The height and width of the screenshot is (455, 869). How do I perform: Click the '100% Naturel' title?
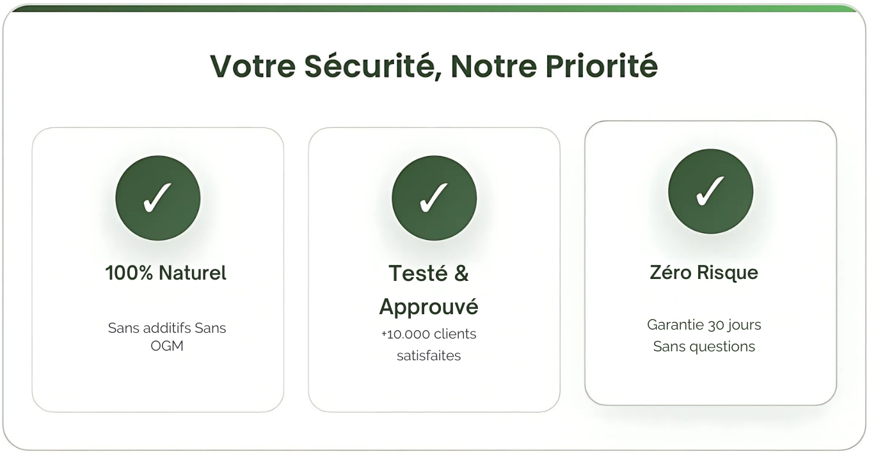point(166,273)
